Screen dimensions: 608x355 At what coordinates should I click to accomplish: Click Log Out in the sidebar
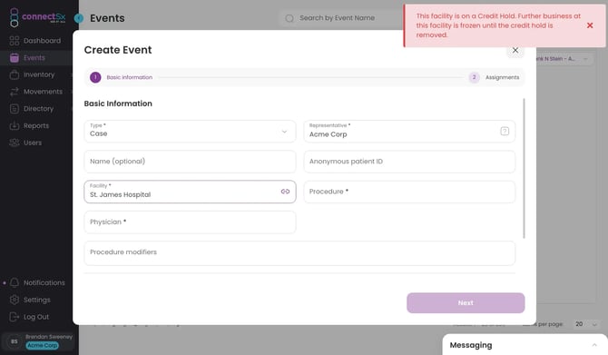click(x=35, y=317)
